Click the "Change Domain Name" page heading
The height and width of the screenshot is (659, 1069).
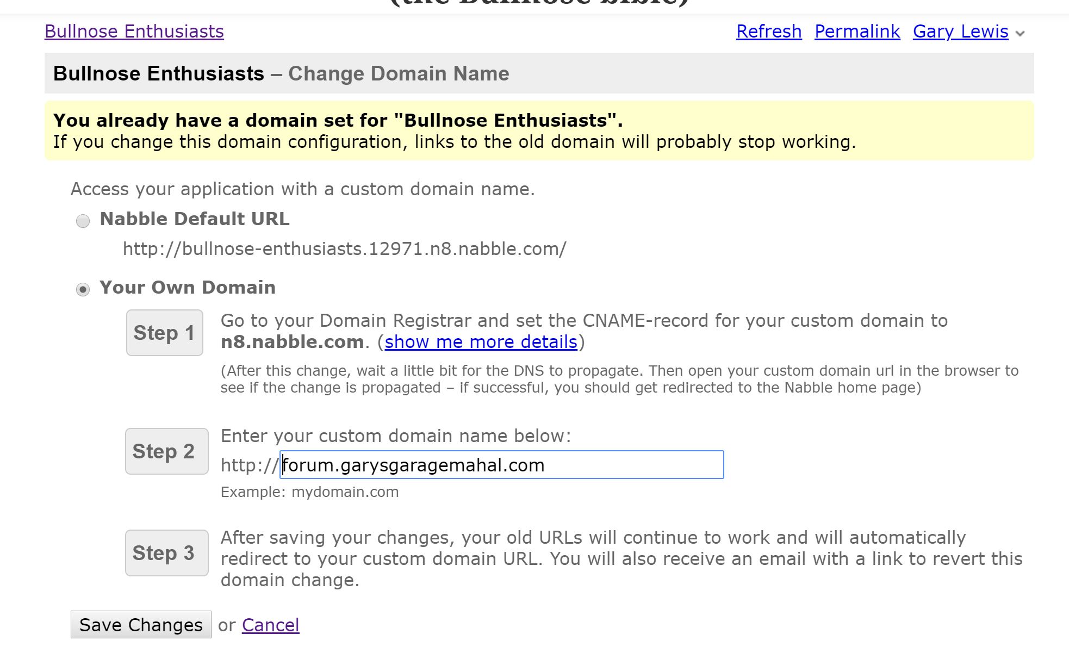click(398, 73)
